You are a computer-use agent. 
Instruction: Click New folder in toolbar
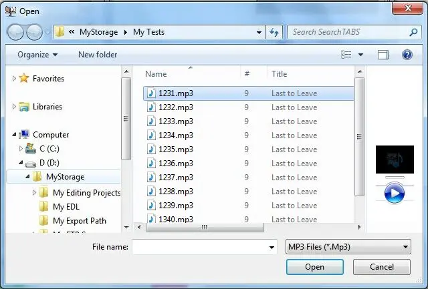tap(98, 55)
